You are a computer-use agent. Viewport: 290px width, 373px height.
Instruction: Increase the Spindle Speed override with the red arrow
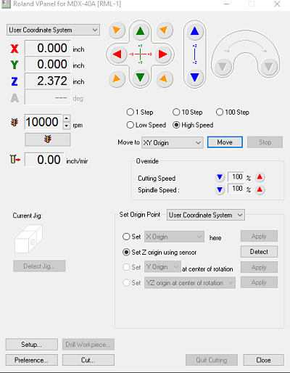tap(260, 189)
